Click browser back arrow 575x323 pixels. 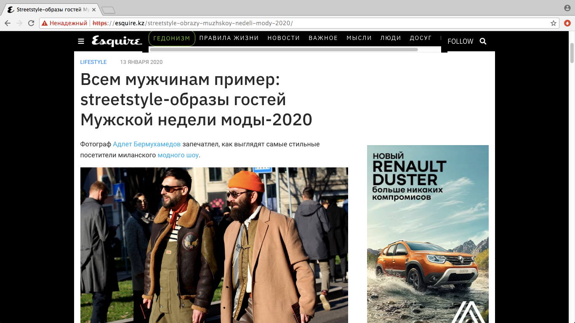[x=8, y=23]
